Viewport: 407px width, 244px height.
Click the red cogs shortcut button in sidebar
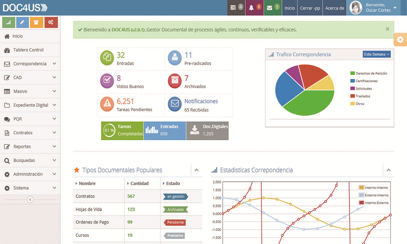51,22
